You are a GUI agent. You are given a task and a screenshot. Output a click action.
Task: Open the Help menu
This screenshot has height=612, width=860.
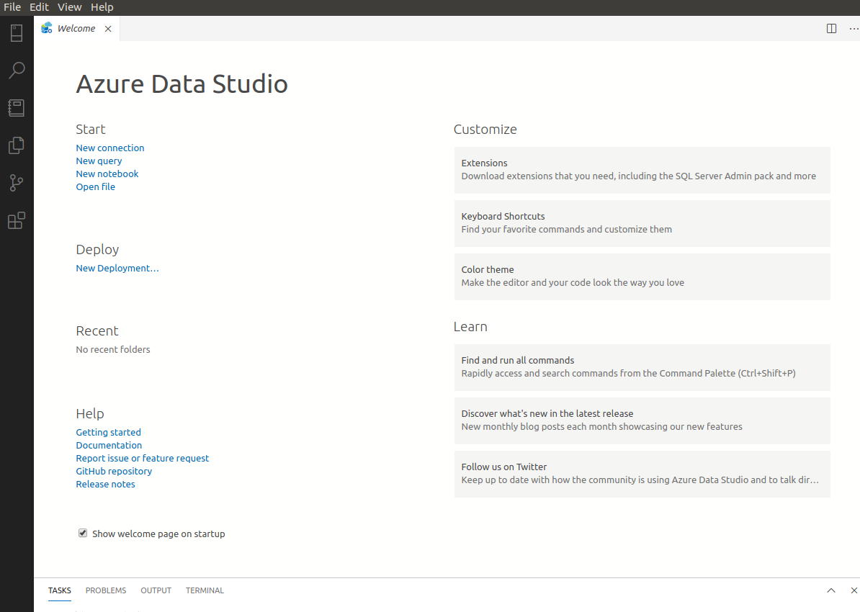[x=102, y=6]
